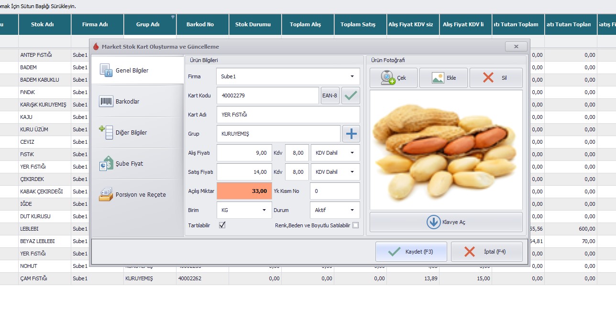616x329 pixels.
Task: Close the stock card dialog
Action: click(516, 47)
